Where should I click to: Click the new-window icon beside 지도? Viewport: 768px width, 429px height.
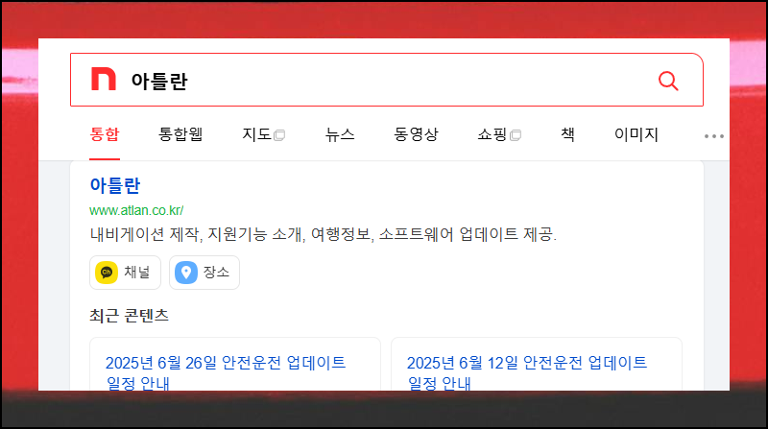coord(279,135)
